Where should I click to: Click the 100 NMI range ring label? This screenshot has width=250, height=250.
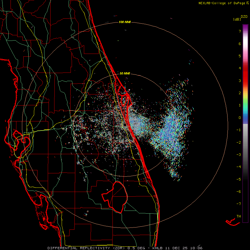click(x=125, y=22)
